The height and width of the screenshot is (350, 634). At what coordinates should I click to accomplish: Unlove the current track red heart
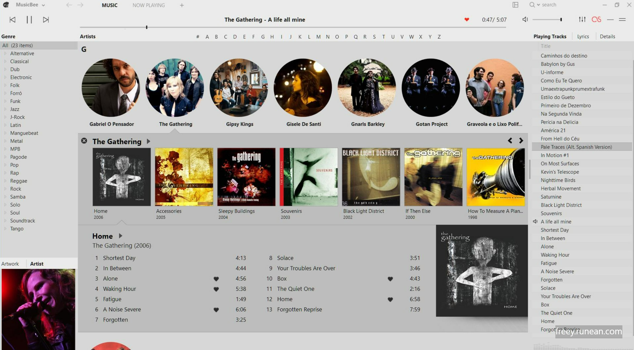tap(467, 19)
